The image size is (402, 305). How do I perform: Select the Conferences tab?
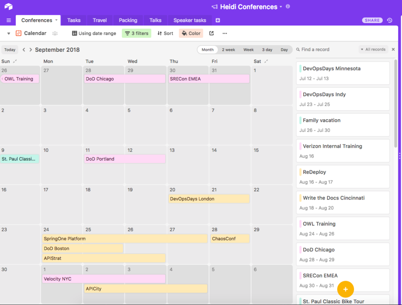point(38,20)
